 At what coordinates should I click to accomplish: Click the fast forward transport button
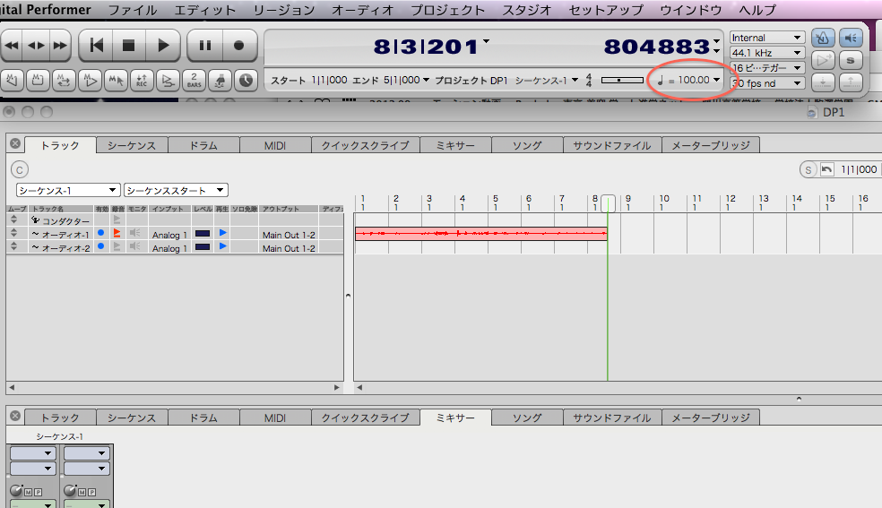pos(60,46)
